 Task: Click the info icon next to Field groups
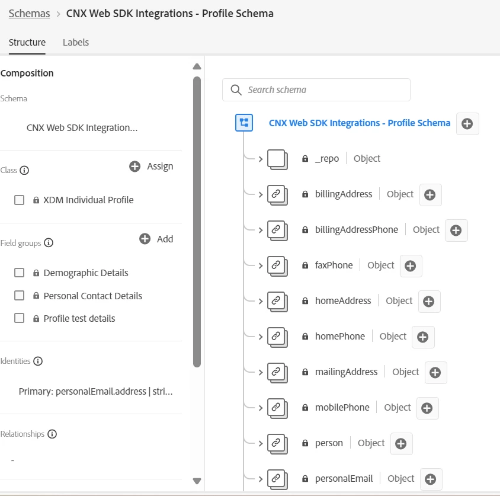(x=49, y=243)
